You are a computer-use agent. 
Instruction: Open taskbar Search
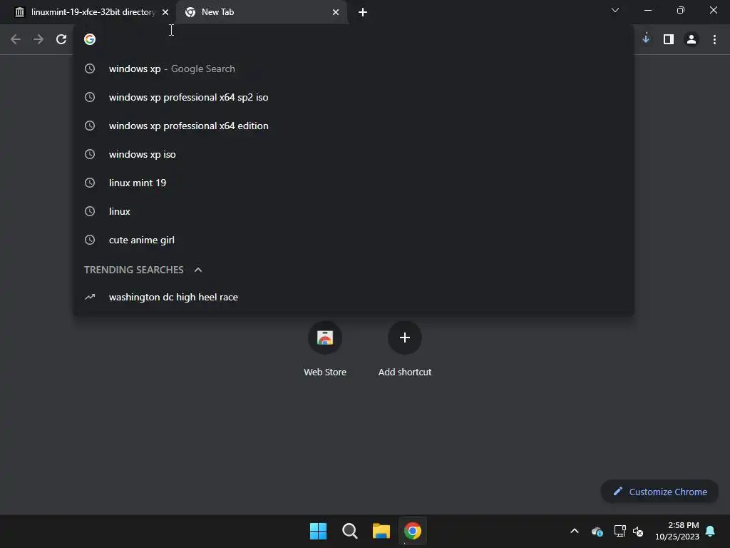349,531
